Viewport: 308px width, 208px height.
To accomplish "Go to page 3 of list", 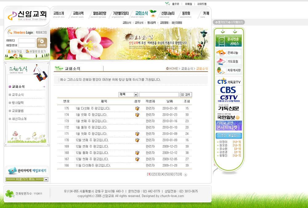I will [x=158, y=174].
